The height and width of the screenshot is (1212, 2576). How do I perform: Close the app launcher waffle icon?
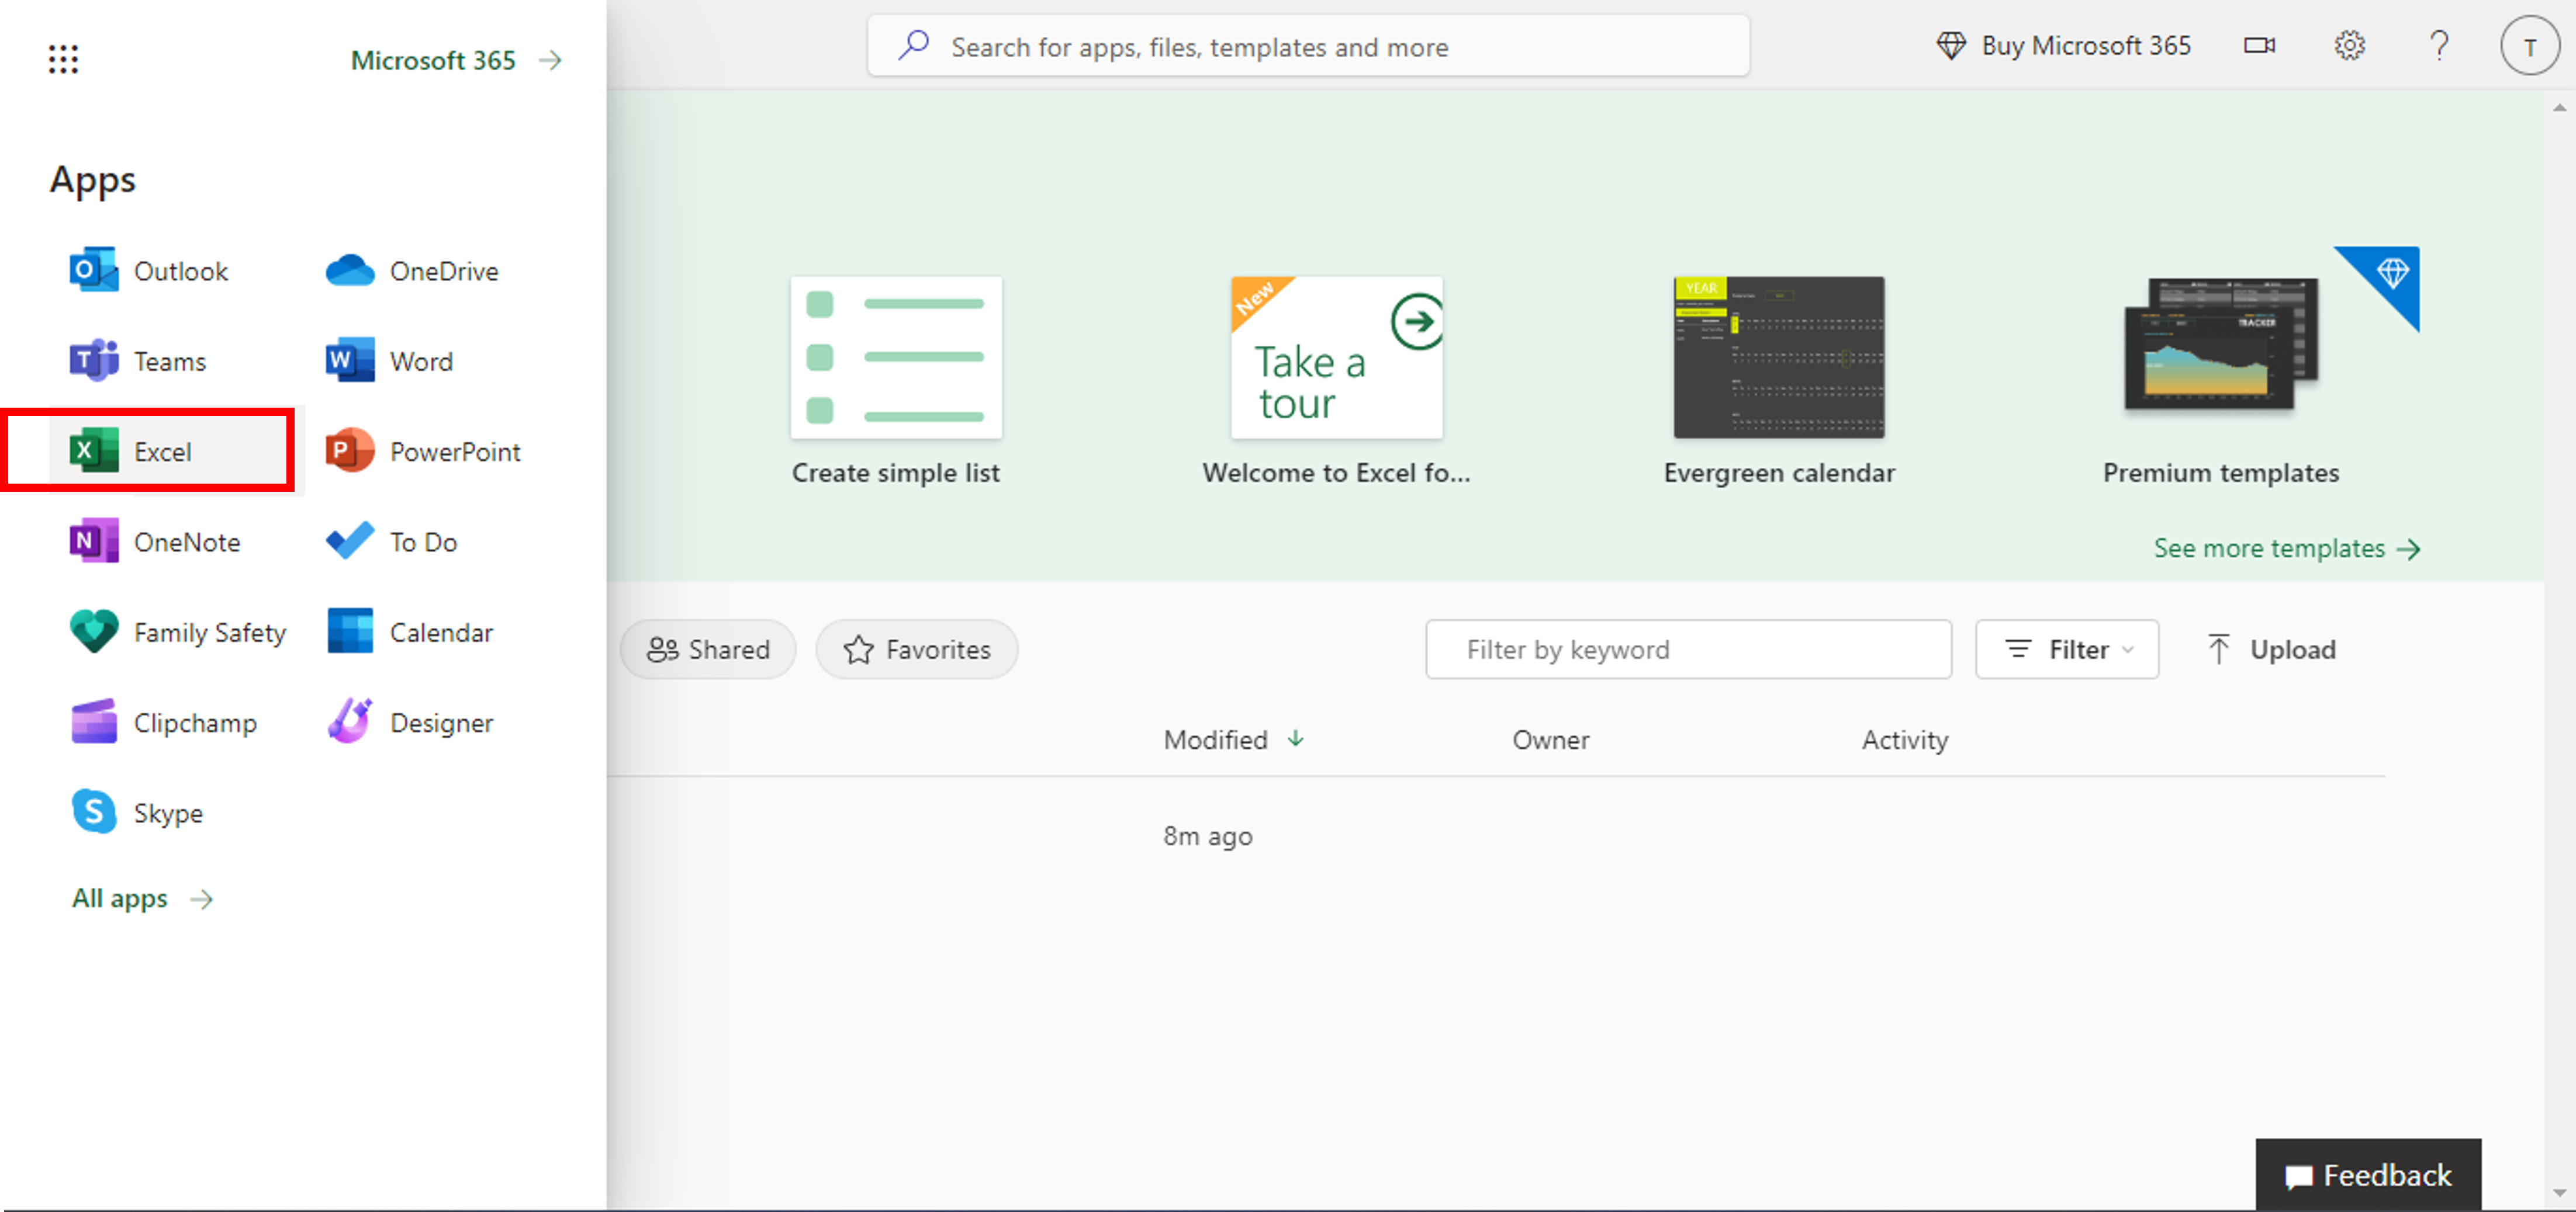tap(63, 60)
